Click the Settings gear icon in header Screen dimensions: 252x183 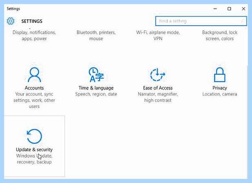coord(10,21)
